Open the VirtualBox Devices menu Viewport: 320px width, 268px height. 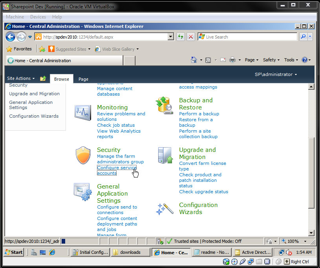point(38,17)
